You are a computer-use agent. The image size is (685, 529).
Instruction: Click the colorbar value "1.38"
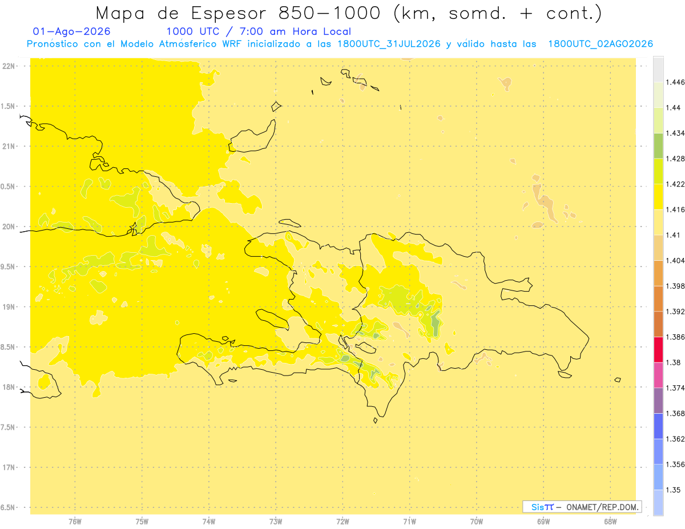click(x=674, y=362)
